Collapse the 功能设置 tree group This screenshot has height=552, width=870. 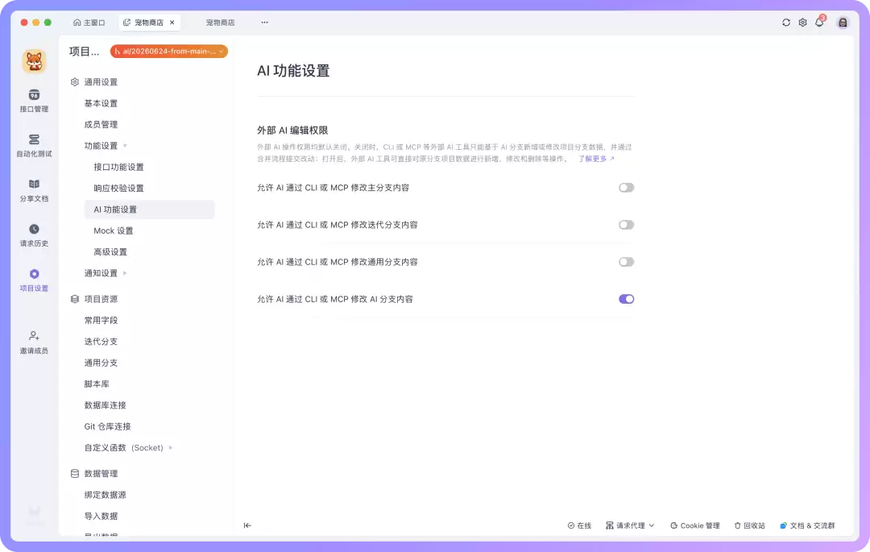point(125,146)
